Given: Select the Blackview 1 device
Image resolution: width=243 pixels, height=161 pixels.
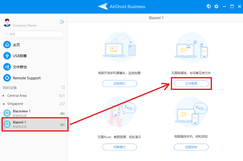Looking at the screenshot, I should pos(34,113).
